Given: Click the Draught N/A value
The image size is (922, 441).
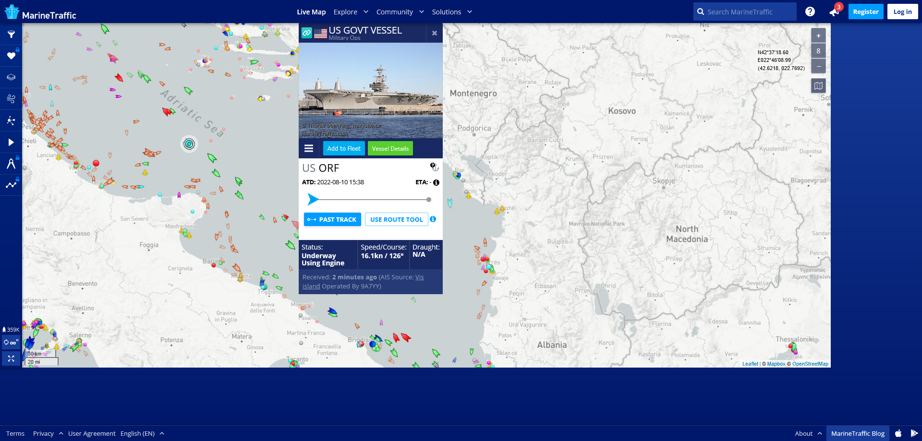Looking at the screenshot, I should pyautogui.click(x=419, y=254).
